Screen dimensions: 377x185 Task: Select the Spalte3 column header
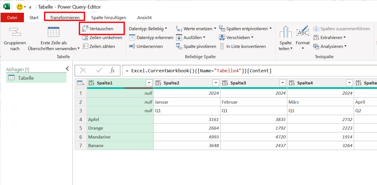[254, 83]
